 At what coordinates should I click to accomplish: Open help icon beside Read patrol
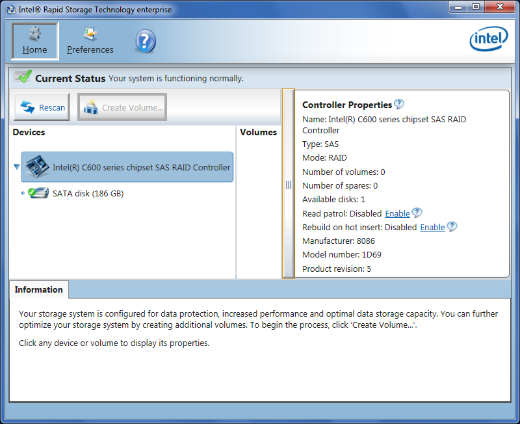417,213
